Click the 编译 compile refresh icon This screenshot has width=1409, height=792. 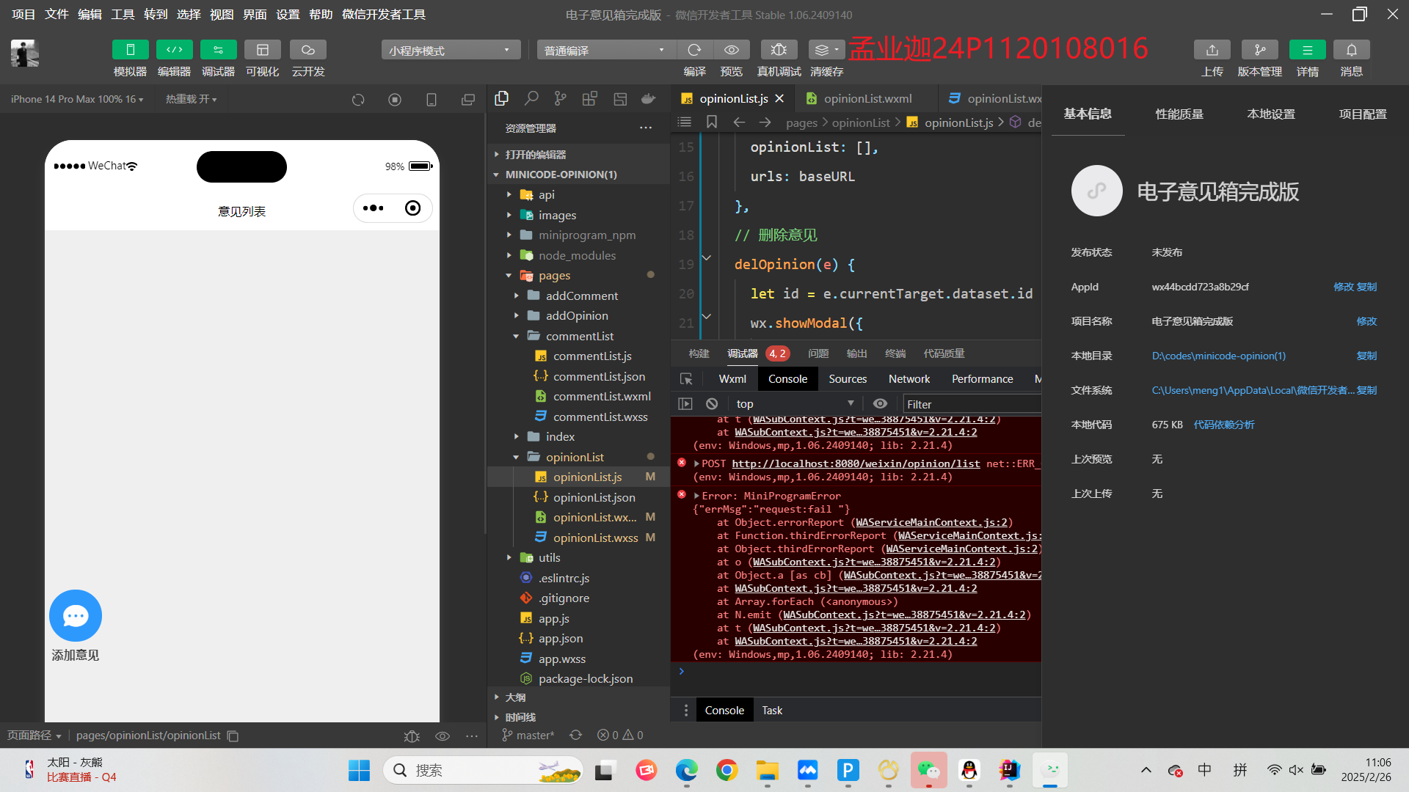coord(694,50)
